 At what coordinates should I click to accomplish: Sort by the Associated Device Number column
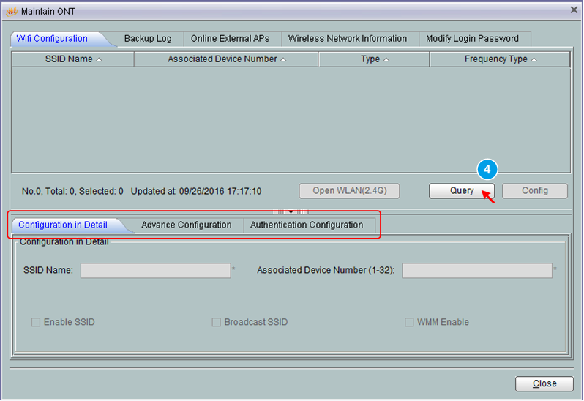click(226, 59)
